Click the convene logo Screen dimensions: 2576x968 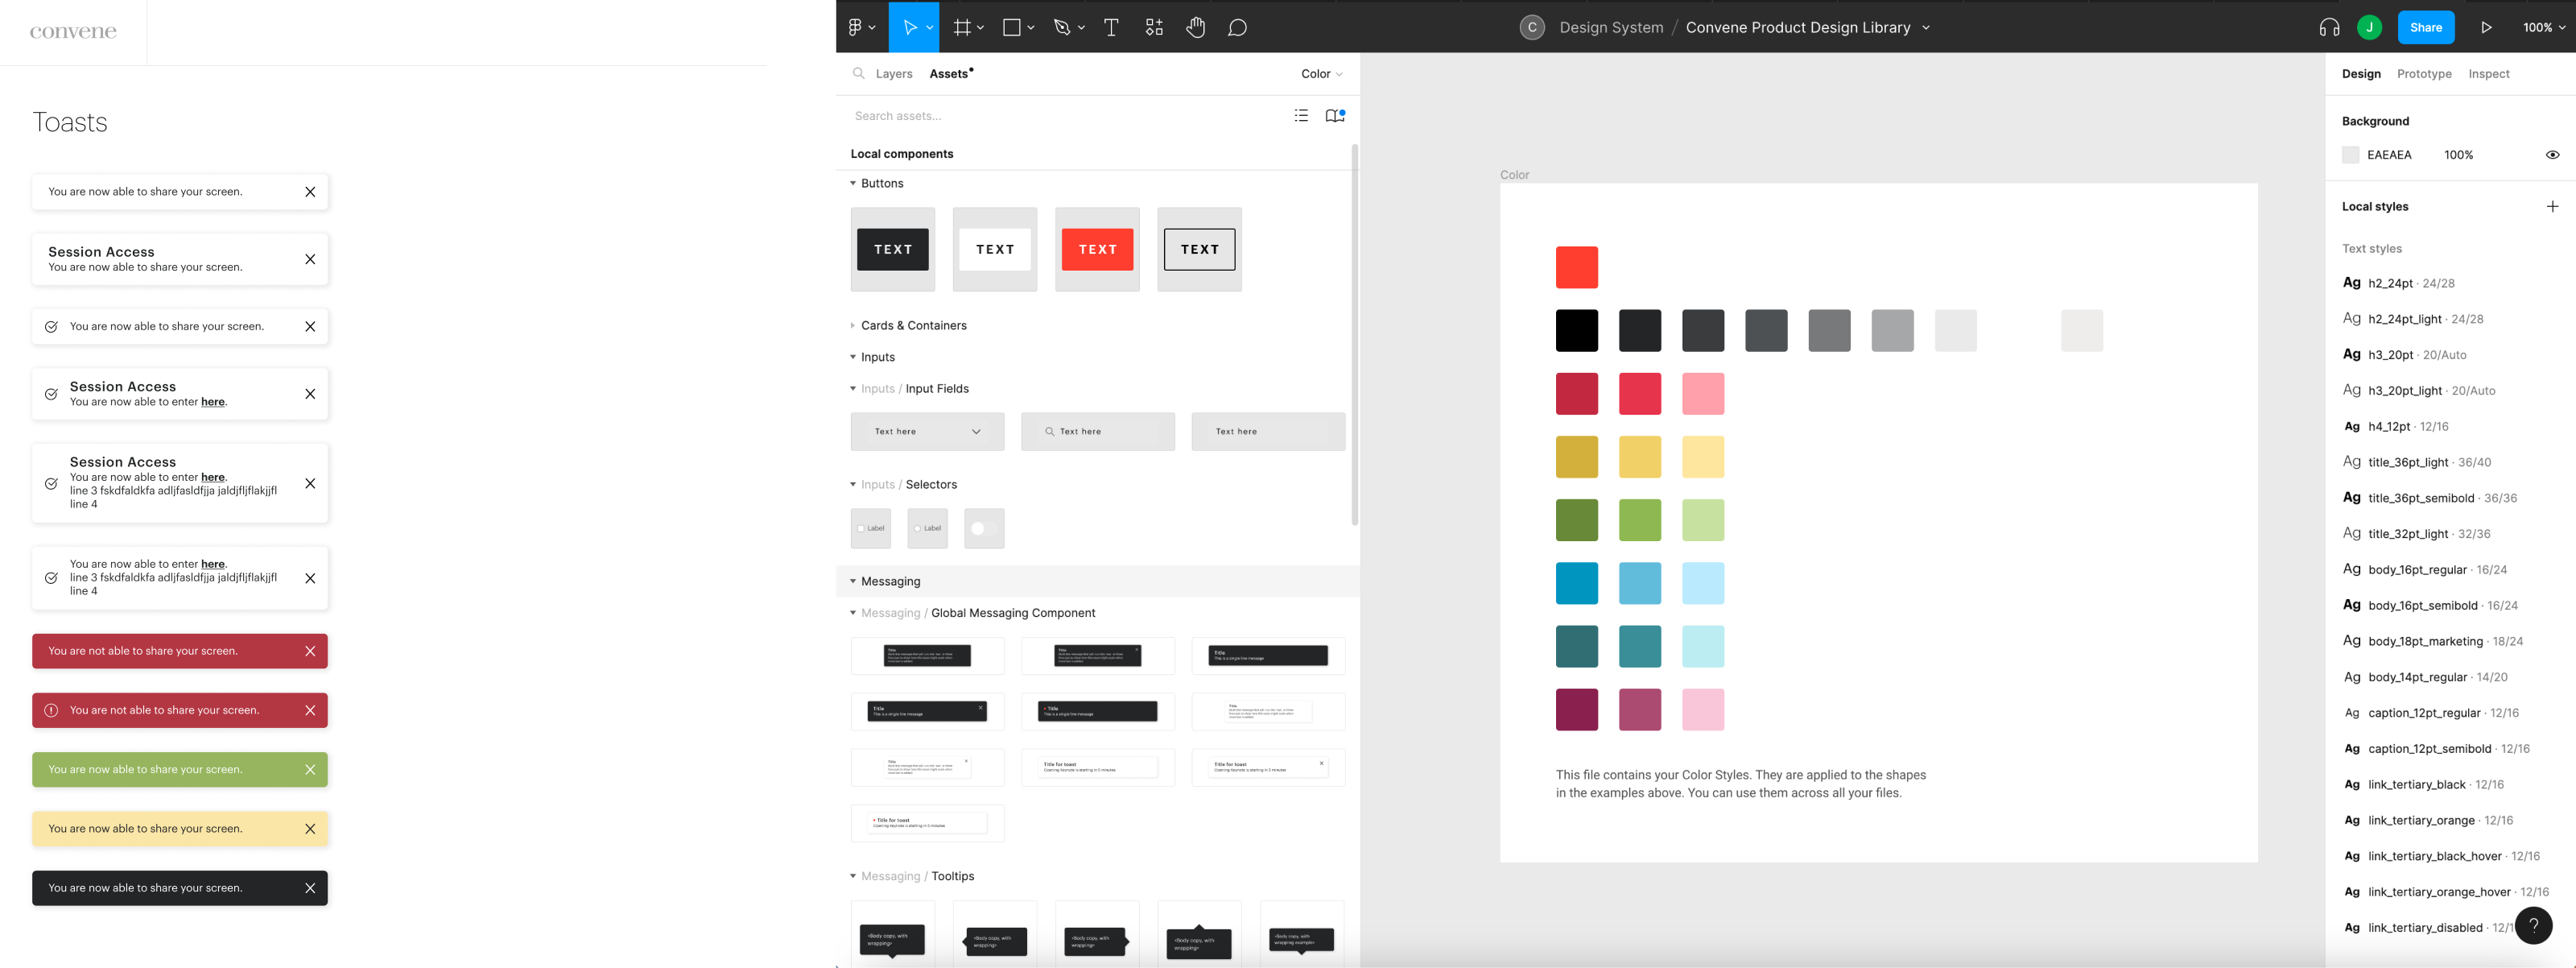(73, 32)
